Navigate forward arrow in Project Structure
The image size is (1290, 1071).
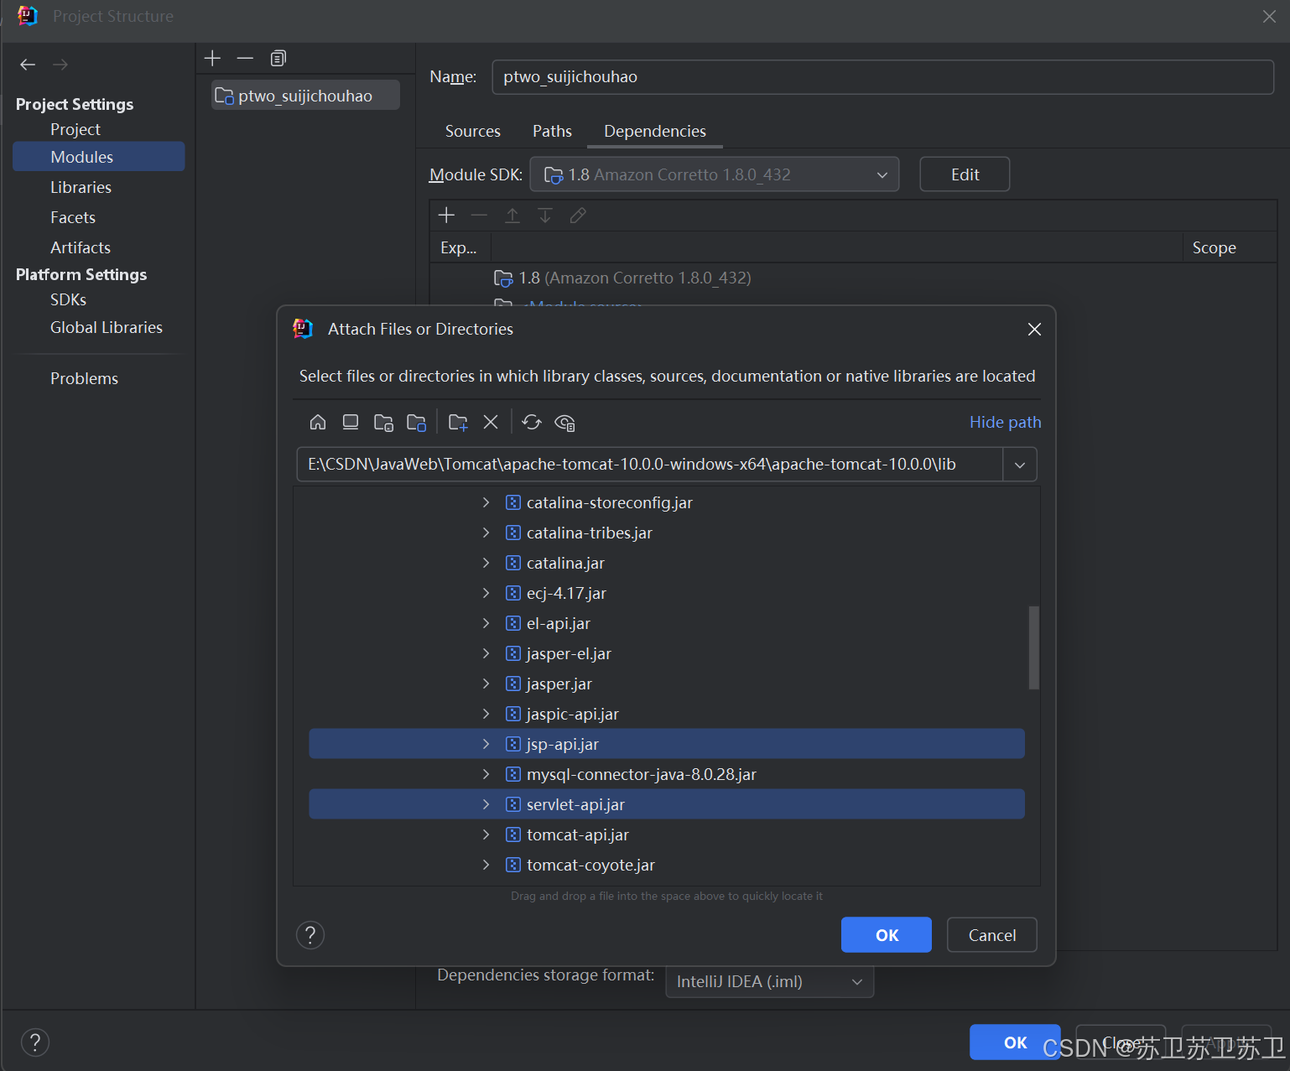pyautogui.click(x=60, y=65)
